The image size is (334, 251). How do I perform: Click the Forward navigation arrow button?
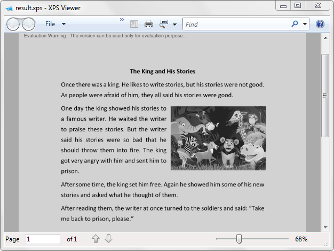pos(28,24)
